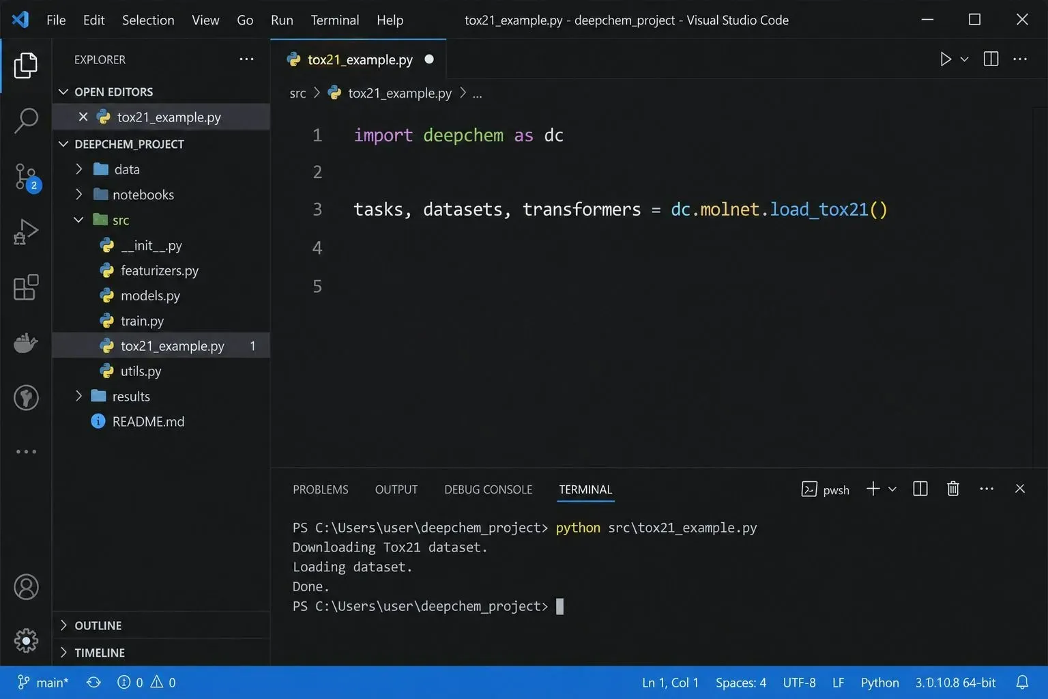The width and height of the screenshot is (1048, 699).
Task: Open the Go menu
Action: 245,20
